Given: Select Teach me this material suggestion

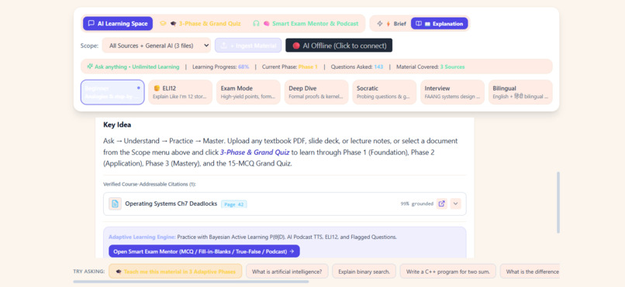Looking at the screenshot, I should click(175, 272).
